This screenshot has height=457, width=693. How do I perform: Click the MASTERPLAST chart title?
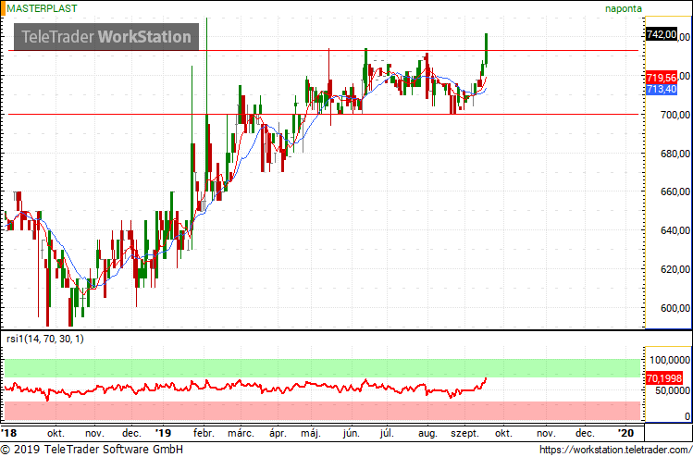click(42, 8)
